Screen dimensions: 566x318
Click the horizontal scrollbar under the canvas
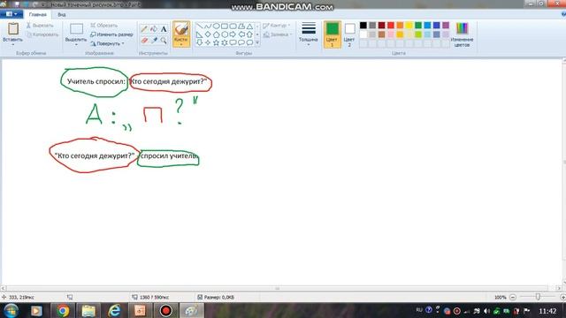coord(277,288)
